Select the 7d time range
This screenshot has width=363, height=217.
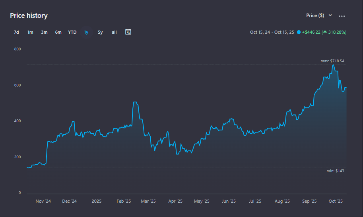(16, 32)
